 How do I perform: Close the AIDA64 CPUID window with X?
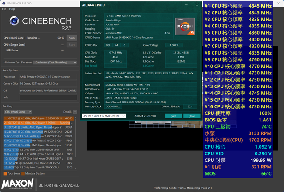(x=197, y=5)
